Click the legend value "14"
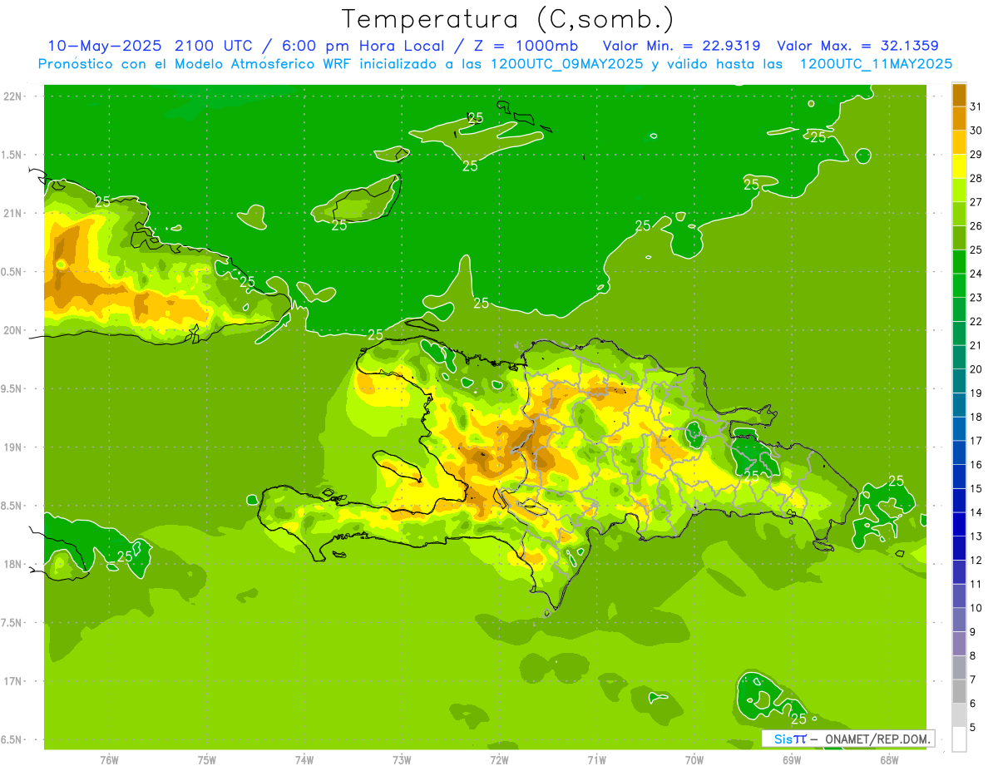The width and height of the screenshot is (998, 771). (976, 512)
